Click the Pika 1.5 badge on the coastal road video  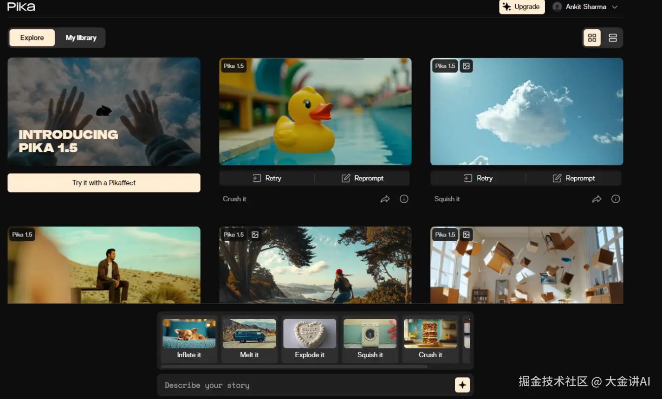[234, 235]
